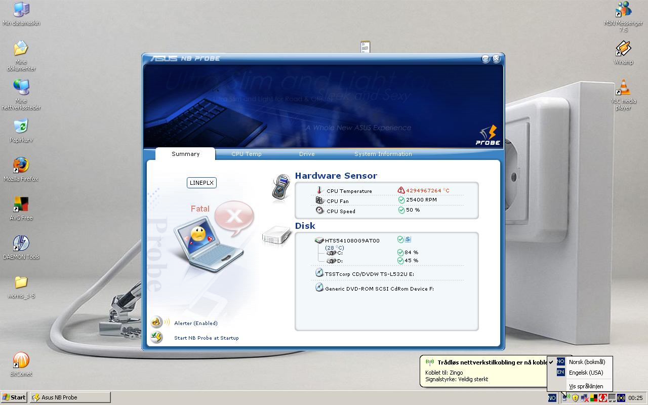Click the AVG four-color tray icon
Image resolution: width=648 pixels, height=405 pixels.
click(594, 398)
